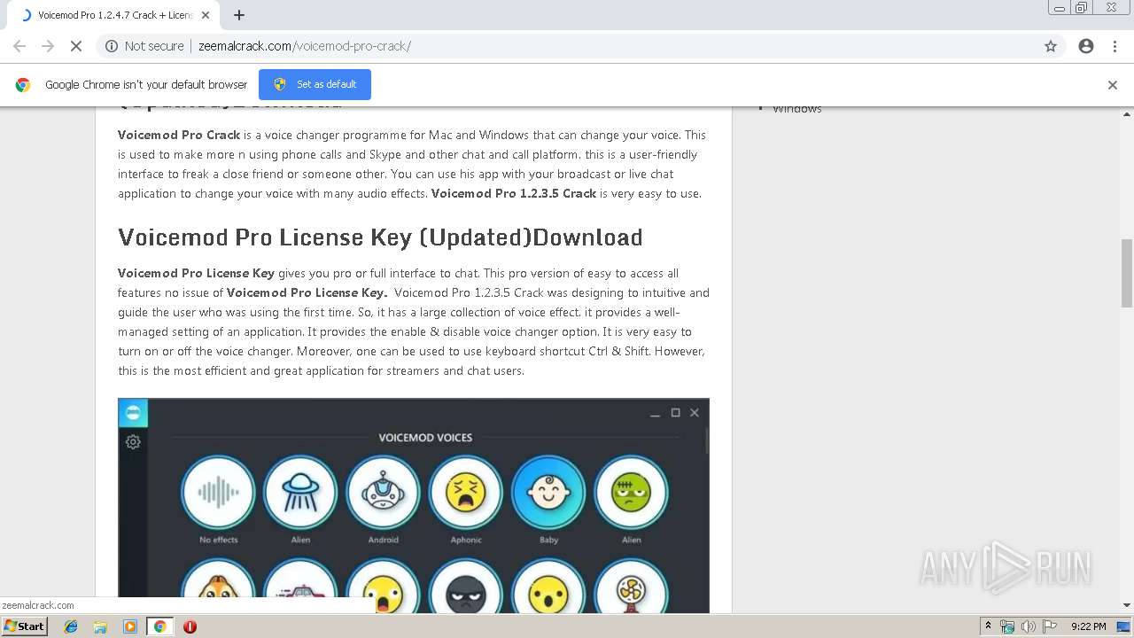Bookmark this page with the star
The width and height of the screenshot is (1134, 638).
click(x=1051, y=46)
